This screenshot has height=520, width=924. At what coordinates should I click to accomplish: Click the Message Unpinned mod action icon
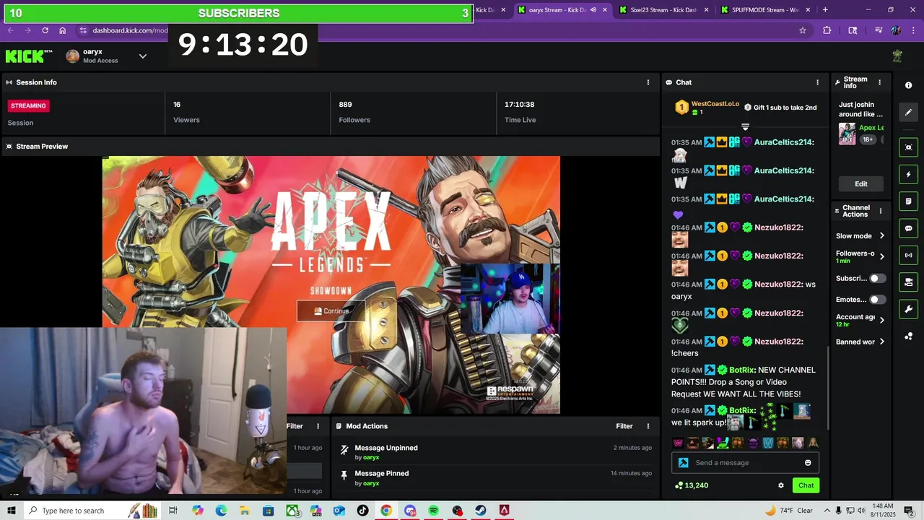[344, 449]
